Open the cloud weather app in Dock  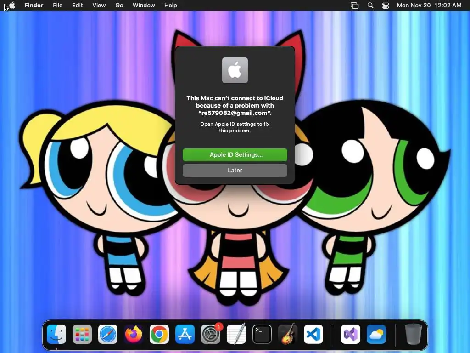pyautogui.click(x=376, y=334)
